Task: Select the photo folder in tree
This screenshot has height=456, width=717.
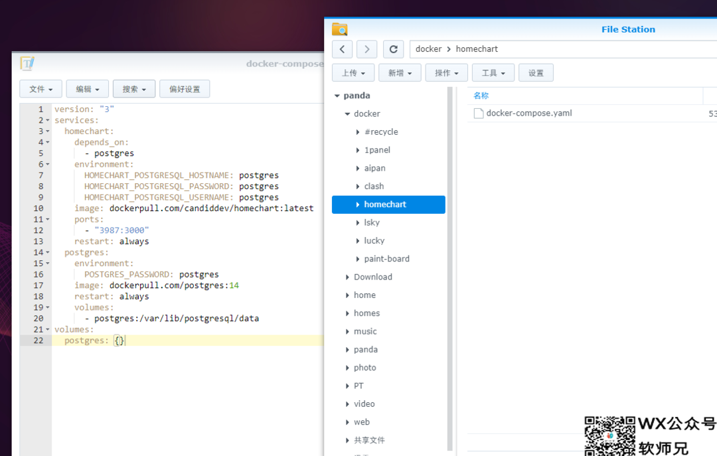Action: pyautogui.click(x=365, y=368)
